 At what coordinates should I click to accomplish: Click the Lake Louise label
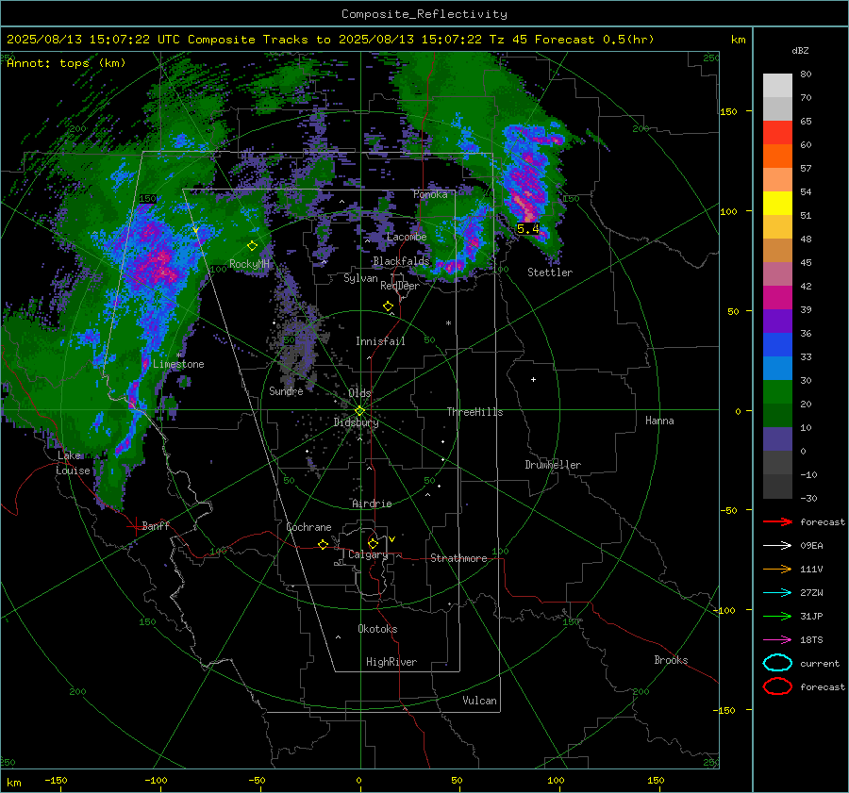tap(73, 463)
